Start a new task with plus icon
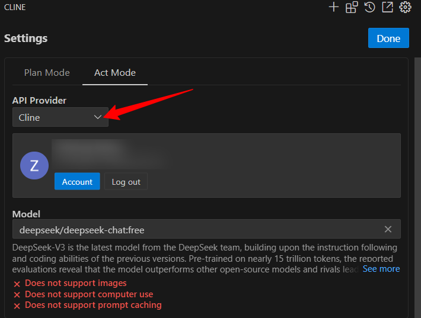This screenshot has width=421, height=318. (x=334, y=7)
